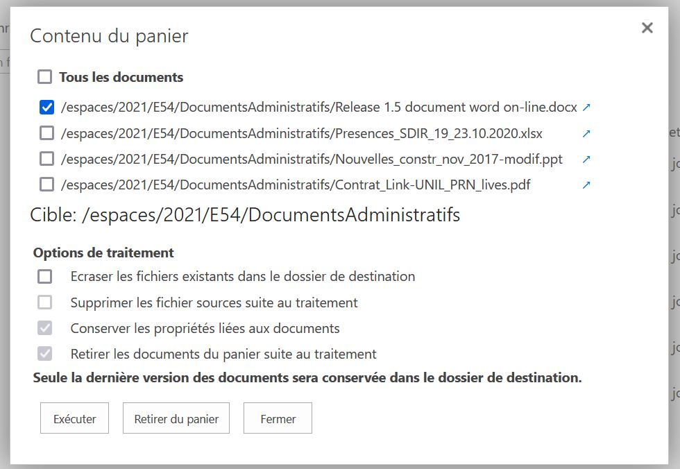The width and height of the screenshot is (680, 469).
Task: Check the Tous les documents checkbox
Action: [x=45, y=77]
